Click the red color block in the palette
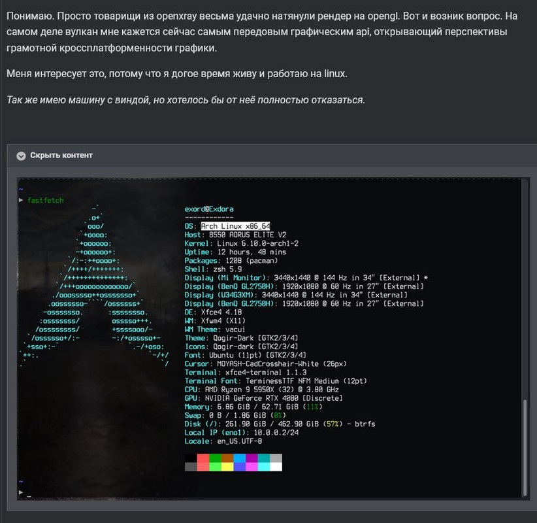This screenshot has width=537, height=523. click(x=203, y=458)
